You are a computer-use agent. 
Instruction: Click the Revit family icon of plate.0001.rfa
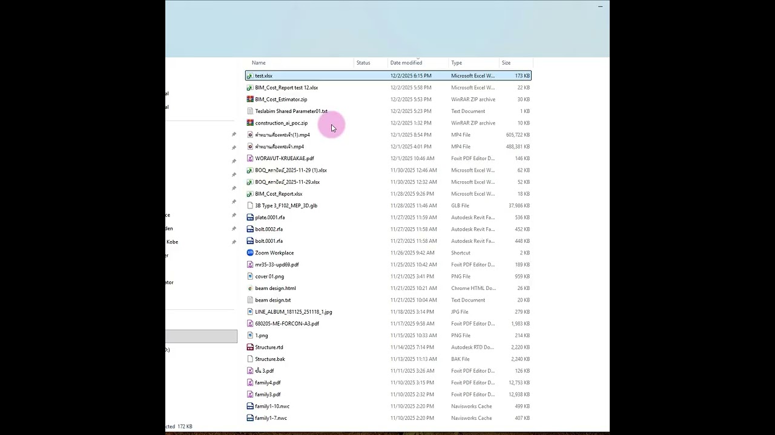pyautogui.click(x=250, y=217)
